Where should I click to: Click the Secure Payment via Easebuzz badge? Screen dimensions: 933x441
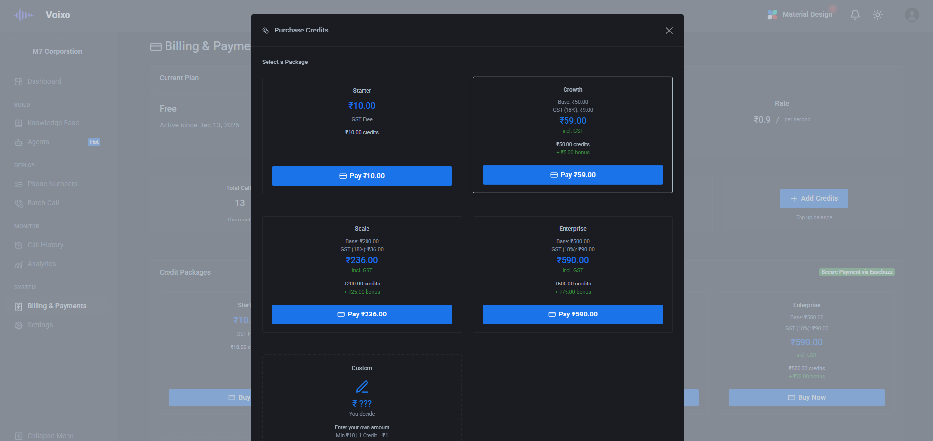point(857,272)
